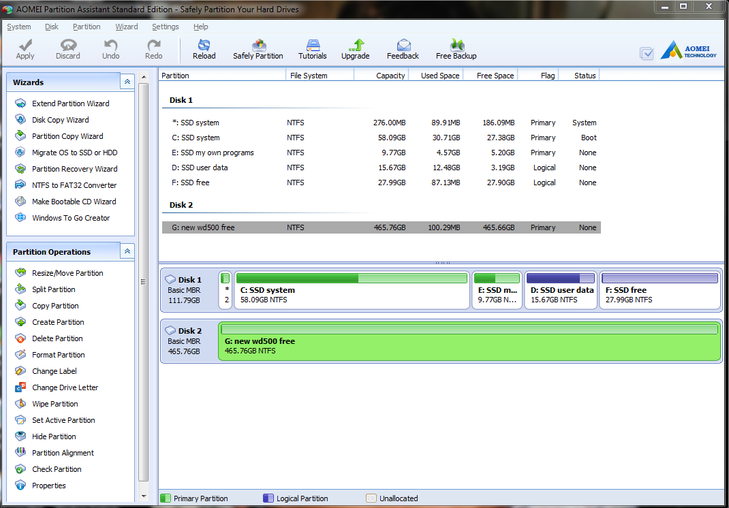Select the Reload icon
The image size is (729, 508).
(x=204, y=48)
